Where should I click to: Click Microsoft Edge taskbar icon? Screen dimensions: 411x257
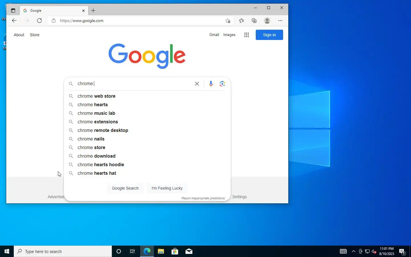147,251
